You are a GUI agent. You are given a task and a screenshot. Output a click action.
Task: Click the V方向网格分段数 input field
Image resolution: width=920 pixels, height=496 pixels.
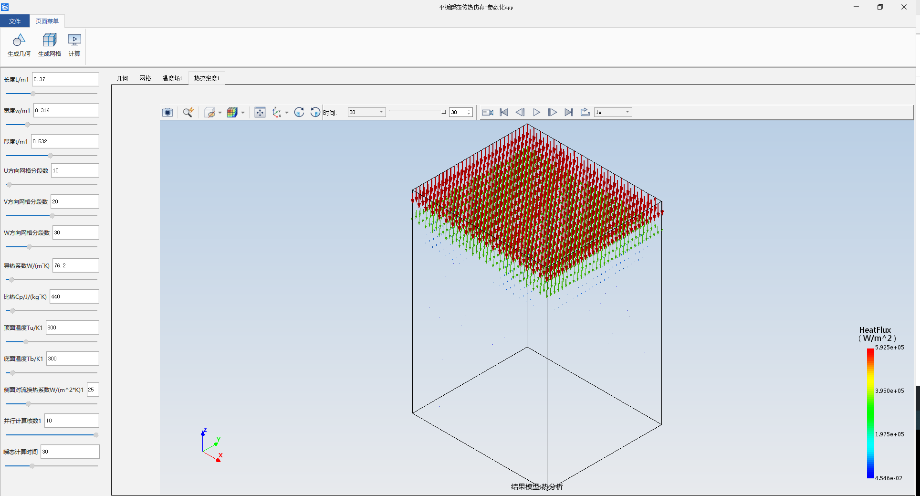click(75, 201)
